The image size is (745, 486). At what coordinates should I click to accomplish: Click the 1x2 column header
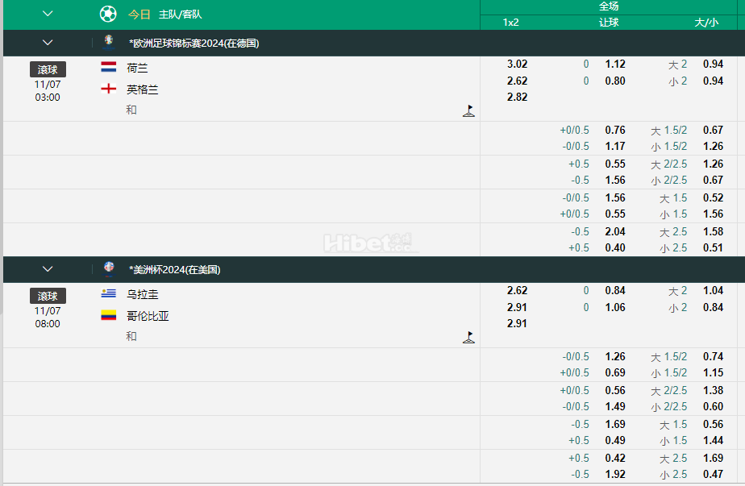tap(510, 23)
